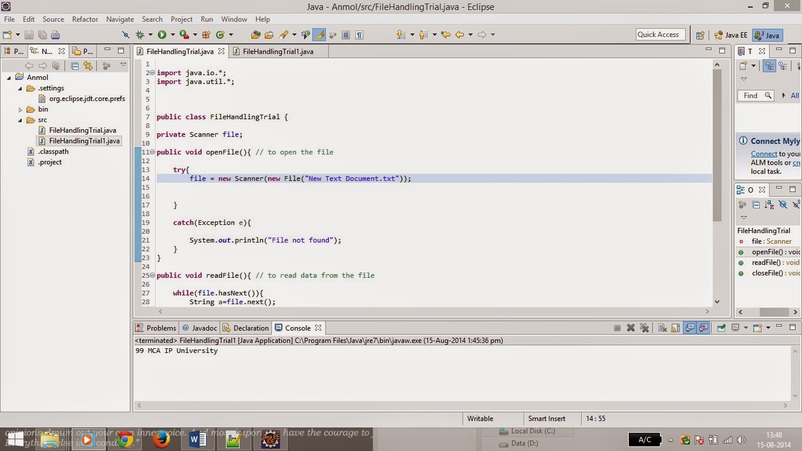The image size is (802, 451).
Task: Save the current file
Action: 29,35
